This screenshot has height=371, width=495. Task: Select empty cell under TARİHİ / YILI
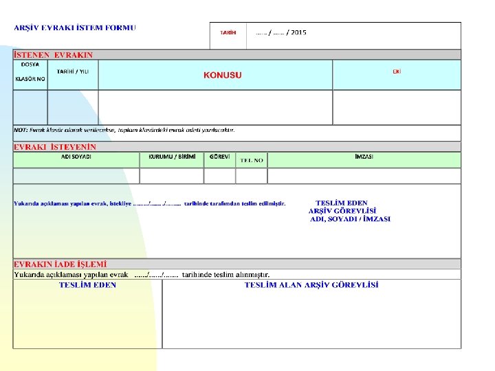click(73, 108)
